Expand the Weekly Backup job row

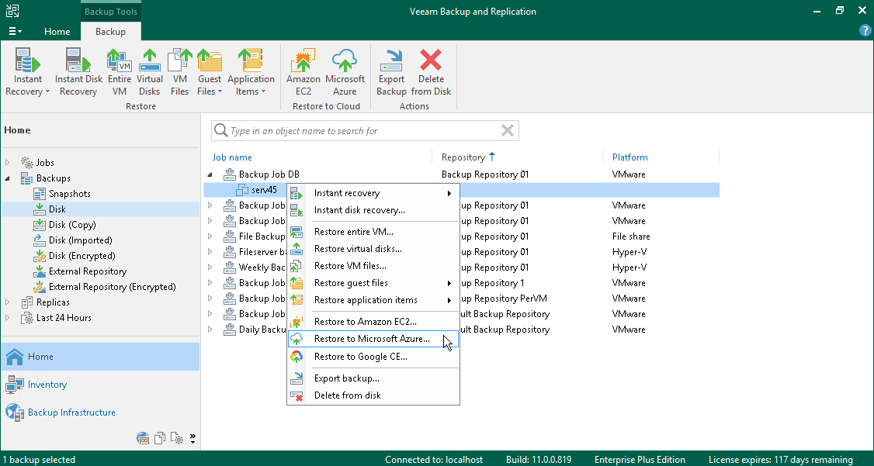click(x=210, y=268)
